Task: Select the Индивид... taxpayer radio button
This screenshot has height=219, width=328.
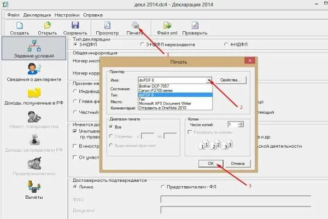Action: (x=75, y=91)
